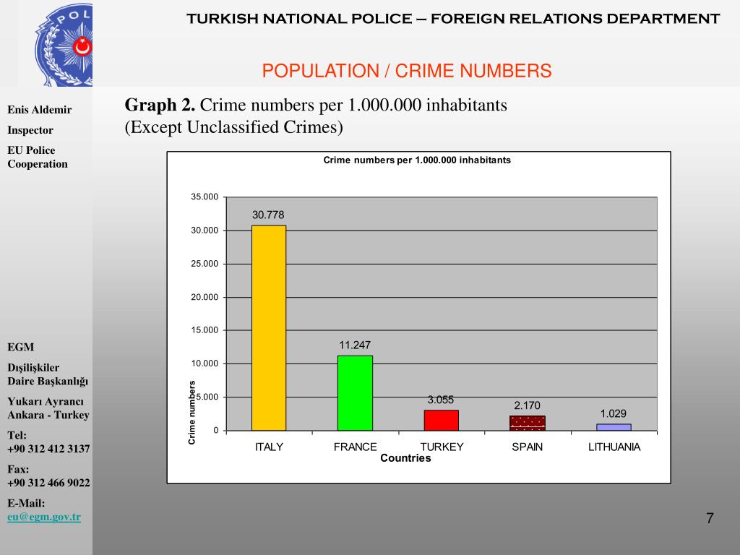Click the Yukarı Ayrancı Ankara address
740x555 pixels.
click(x=48, y=408)
